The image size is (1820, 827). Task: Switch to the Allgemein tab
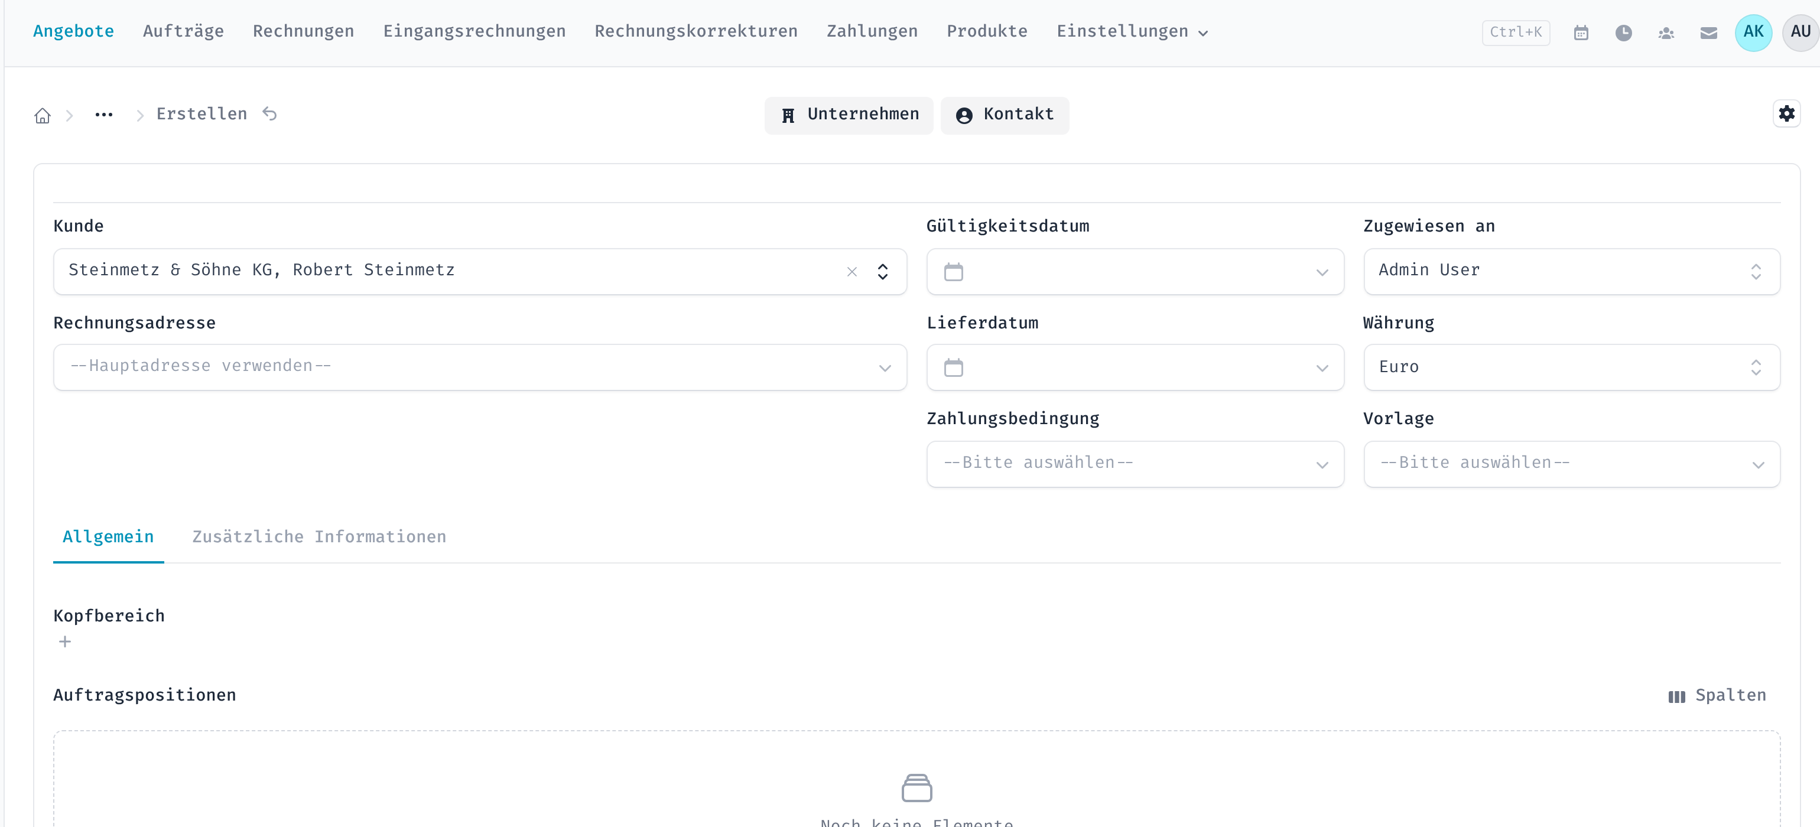coord(108,538)
